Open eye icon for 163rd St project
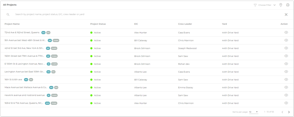Image resolution: width=294 pixels, height=117 pixels. 286,103
